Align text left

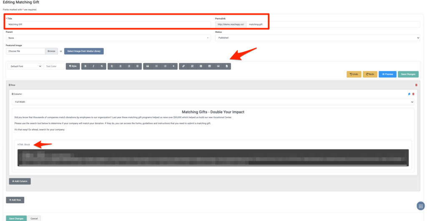(x=112, y=66)
